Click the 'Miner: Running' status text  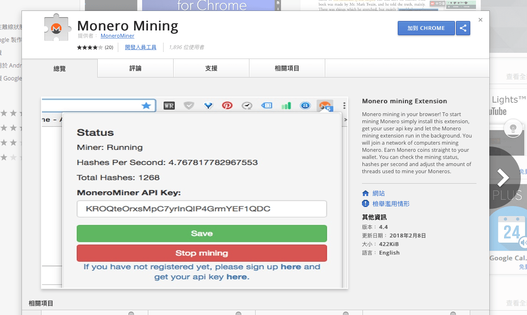point(110,147)
